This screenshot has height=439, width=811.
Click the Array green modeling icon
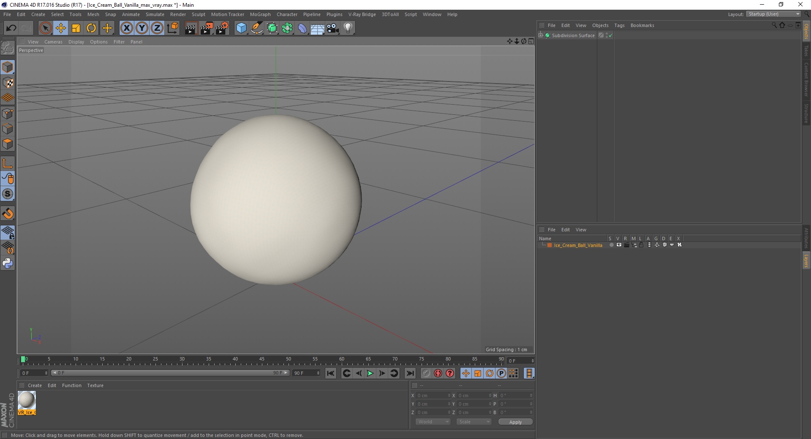tap(287, 28)
